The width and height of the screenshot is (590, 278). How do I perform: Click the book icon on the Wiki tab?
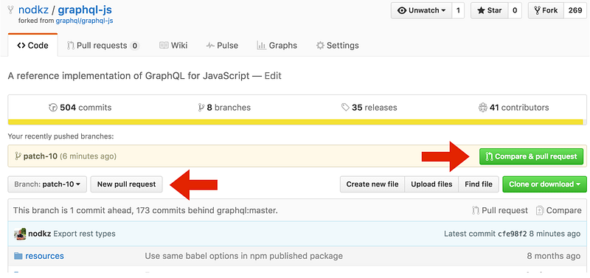coord(164,46)
